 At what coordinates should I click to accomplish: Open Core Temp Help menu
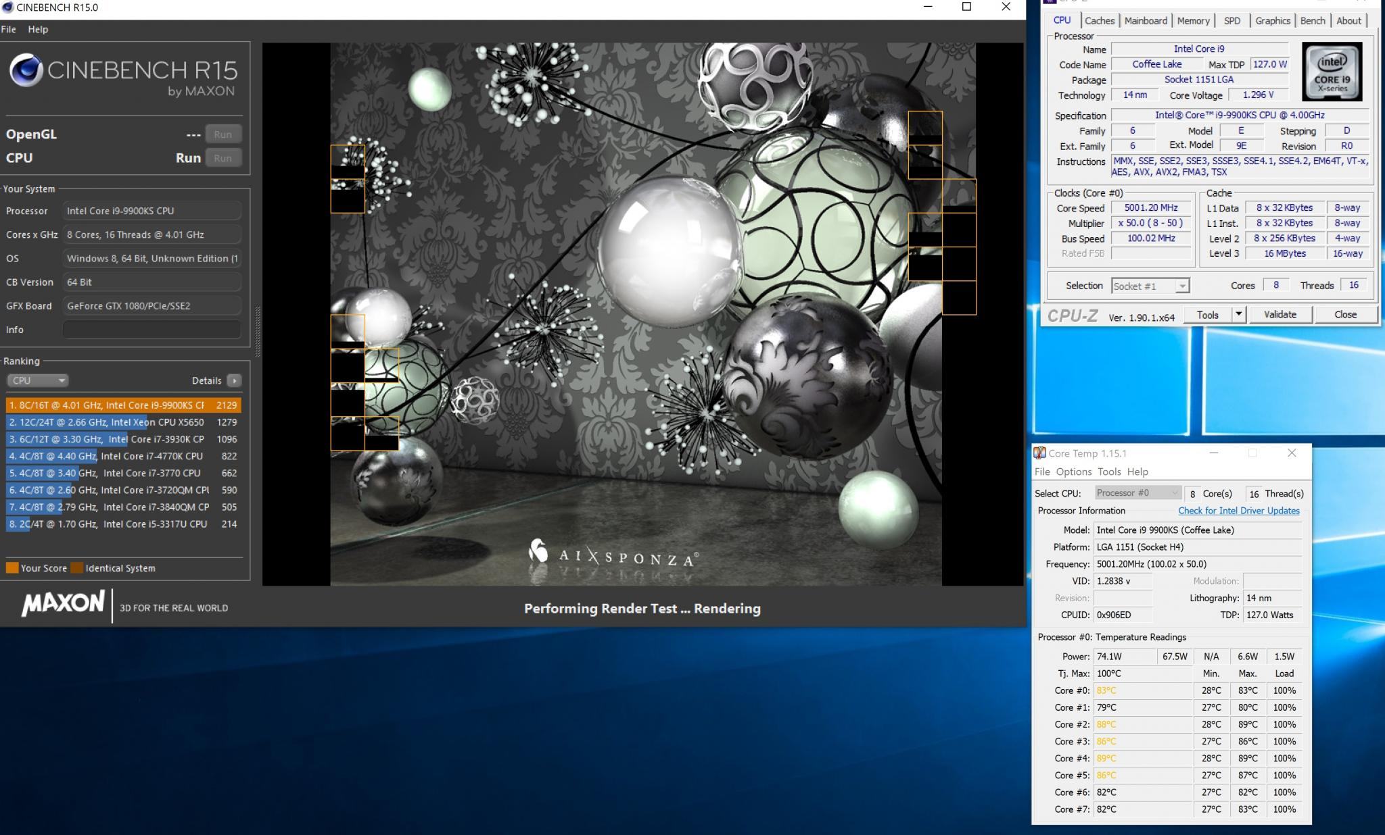1137,472
